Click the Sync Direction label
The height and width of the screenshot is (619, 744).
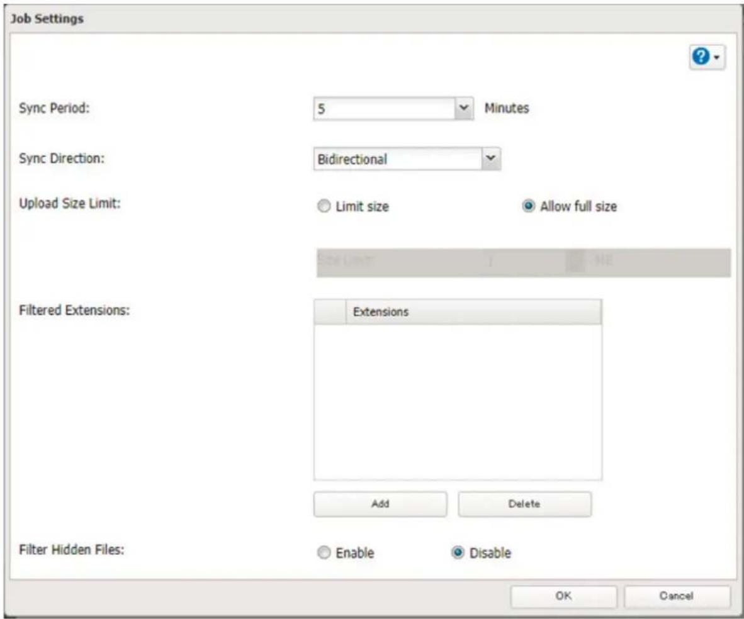(62, 158)
